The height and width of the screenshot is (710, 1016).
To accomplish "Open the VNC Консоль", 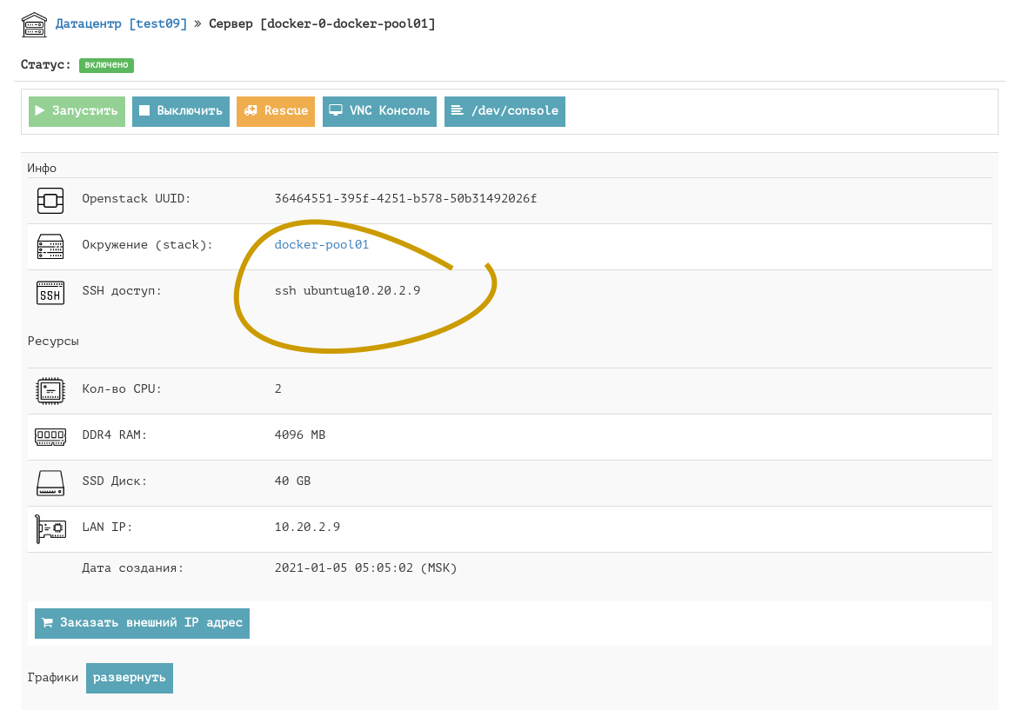I will [379, 111].
